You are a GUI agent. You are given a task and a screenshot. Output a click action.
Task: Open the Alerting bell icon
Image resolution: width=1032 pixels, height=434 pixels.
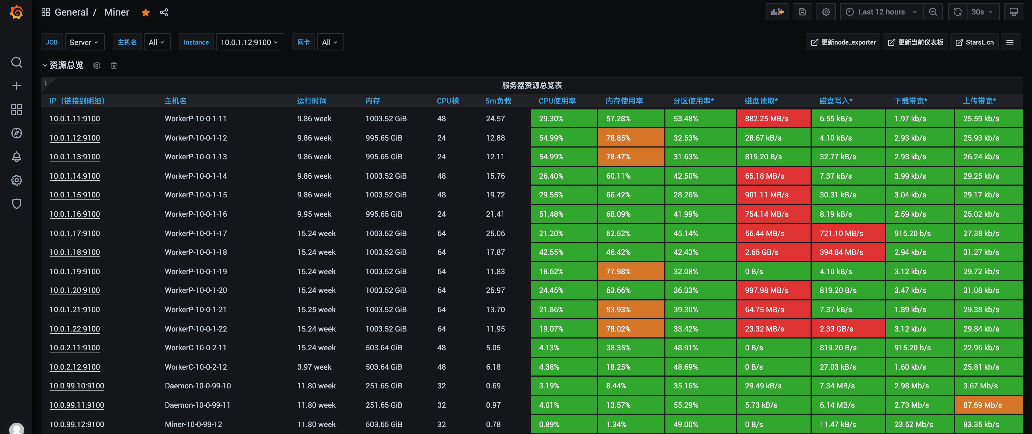(x=16, y=157)
